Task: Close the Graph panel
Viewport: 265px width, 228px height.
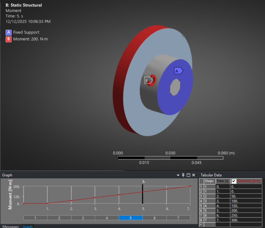Action: click(x=194, y=175)
